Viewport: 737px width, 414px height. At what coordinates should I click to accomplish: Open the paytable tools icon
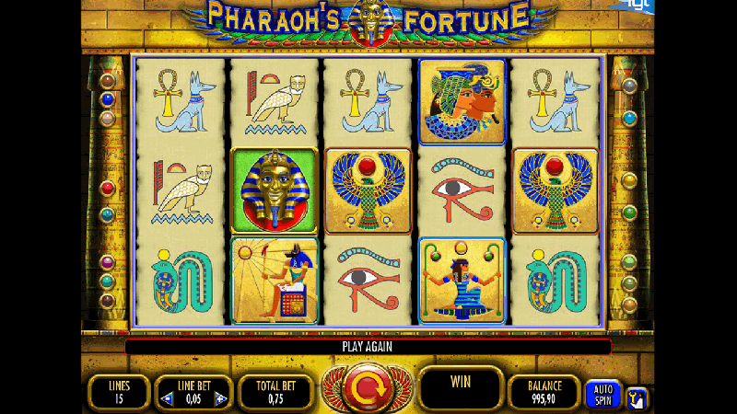coord(637,399)
